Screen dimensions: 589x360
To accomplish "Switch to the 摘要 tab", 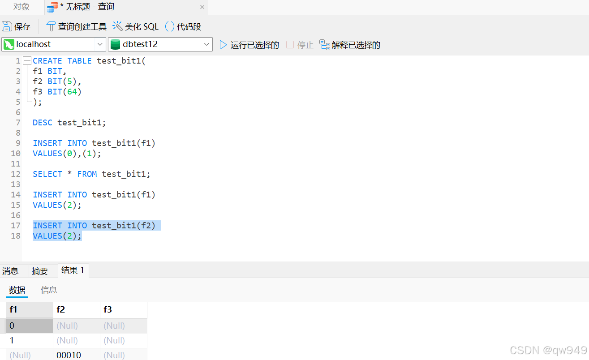I will click(x=40, y=270).
